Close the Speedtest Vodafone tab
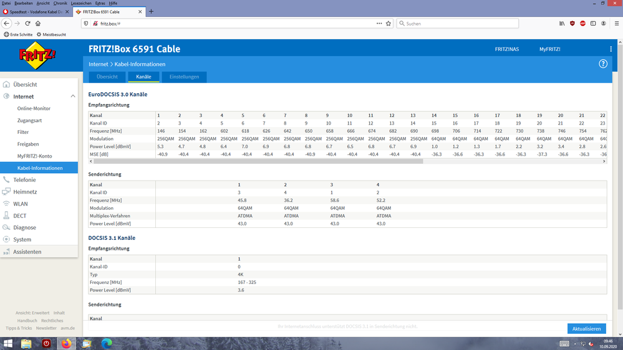Screen dimensions: 623x350 [67, 12]
